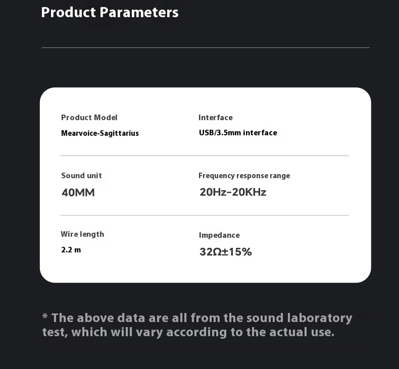Click the divider line under the heading
This screenshot has height=369, width=399.
coord(206,47)
